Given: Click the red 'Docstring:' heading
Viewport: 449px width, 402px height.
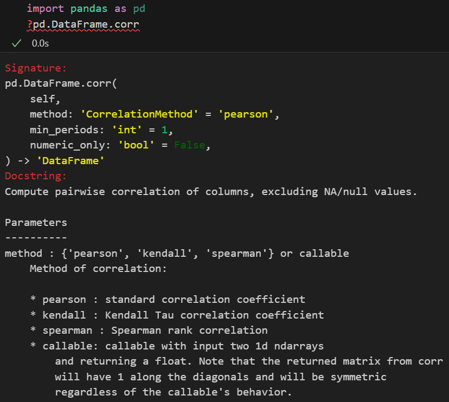Looking at the screenshot, I should [35, 176].
